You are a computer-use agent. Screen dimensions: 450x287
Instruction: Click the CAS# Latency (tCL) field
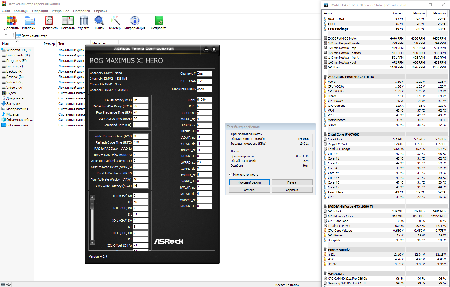(141, 100)
